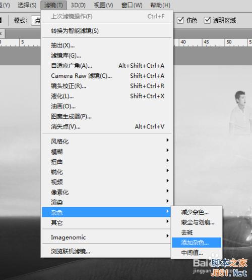Choose 自适应广角(A)... filter
Screen dimensions: 252x280
(x=107, y=66)
